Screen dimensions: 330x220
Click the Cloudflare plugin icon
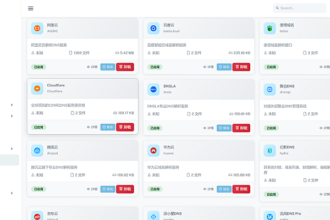[37, 89]
